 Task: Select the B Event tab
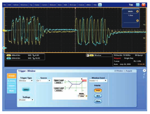coord(12,86)
